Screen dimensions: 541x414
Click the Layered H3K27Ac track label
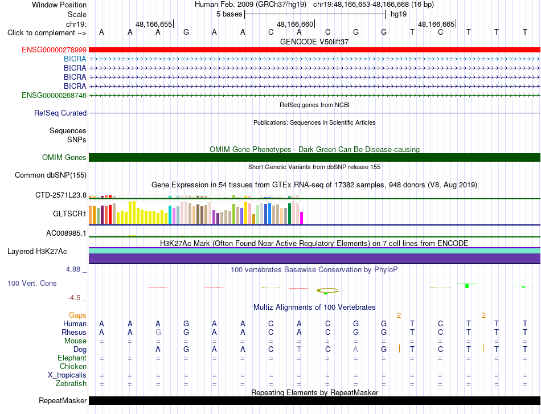(x=37, y=251)
